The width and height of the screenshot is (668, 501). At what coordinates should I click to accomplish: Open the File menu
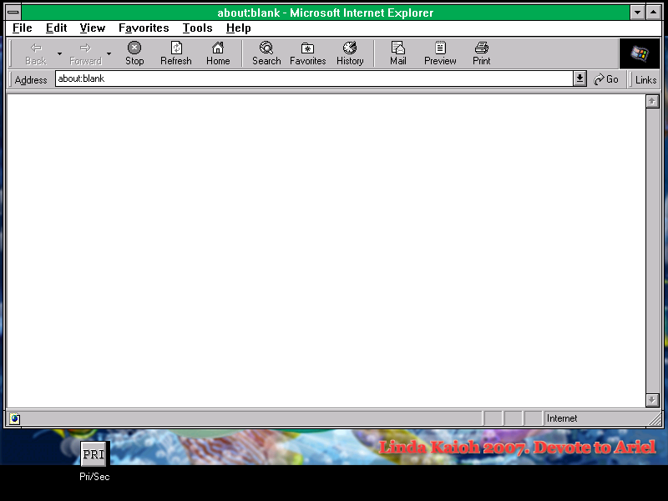tap(23, 28)
